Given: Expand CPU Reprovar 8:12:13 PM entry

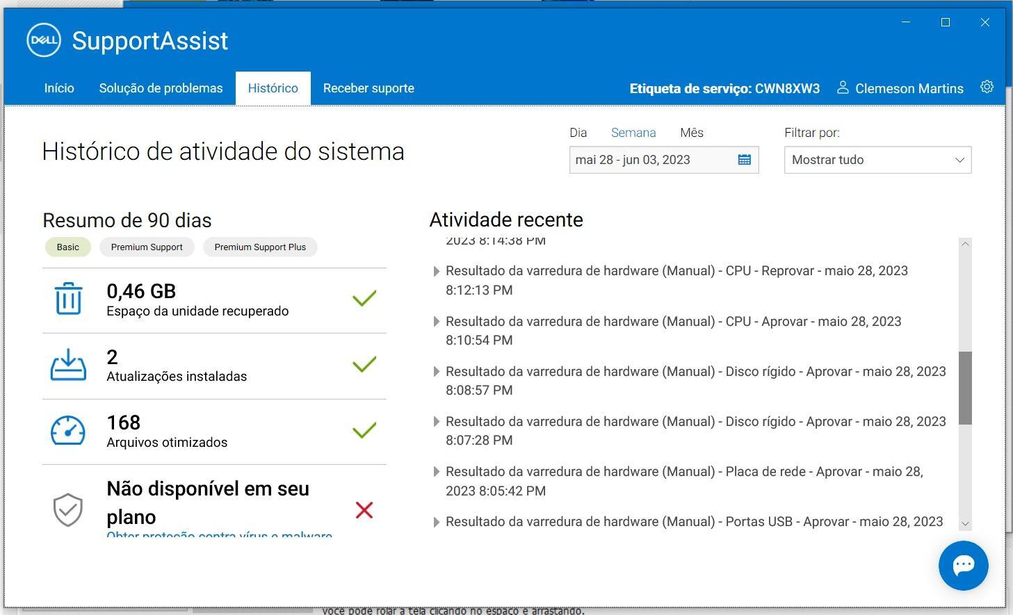Looking at the screenshot, I should 436,271.
